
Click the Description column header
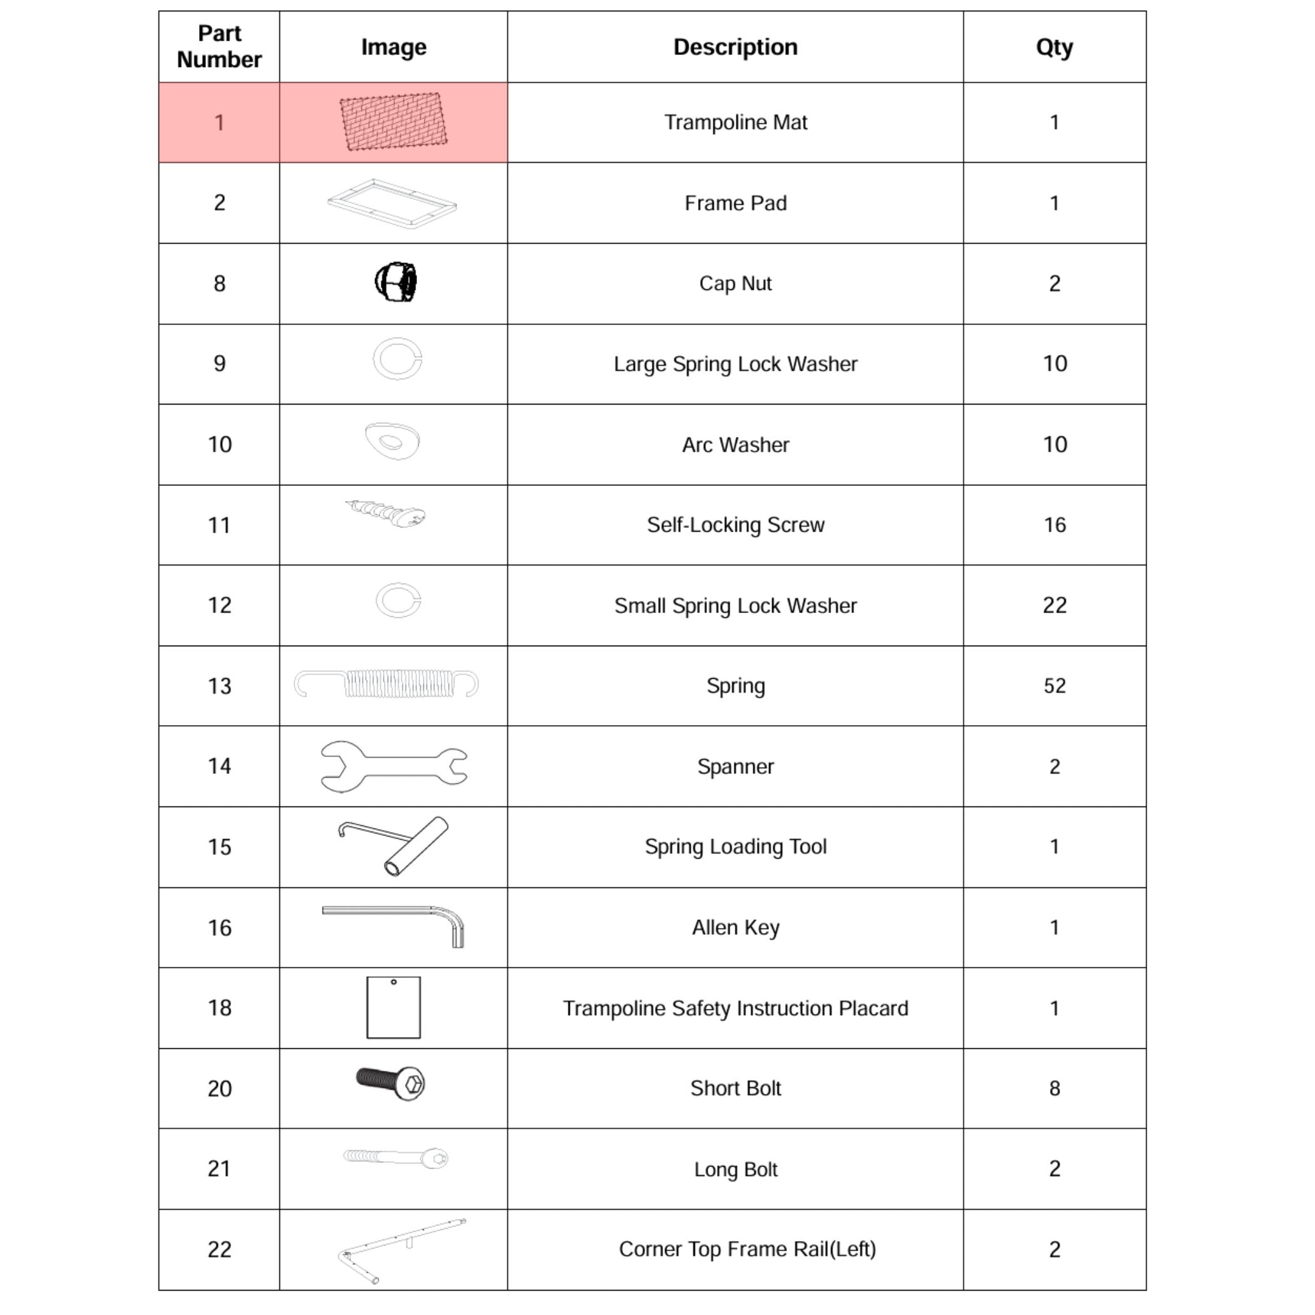735,47
